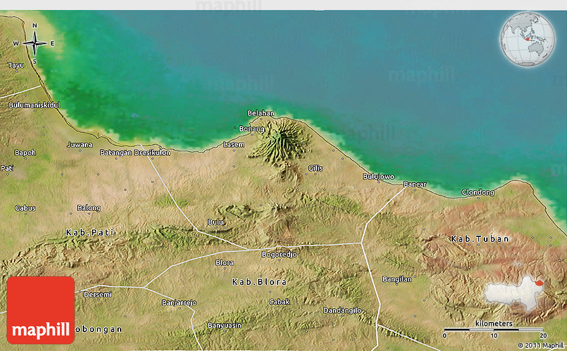The image size is (567, 351).
Task: Click the red maphill logo
Action: (x=41, y=310)
